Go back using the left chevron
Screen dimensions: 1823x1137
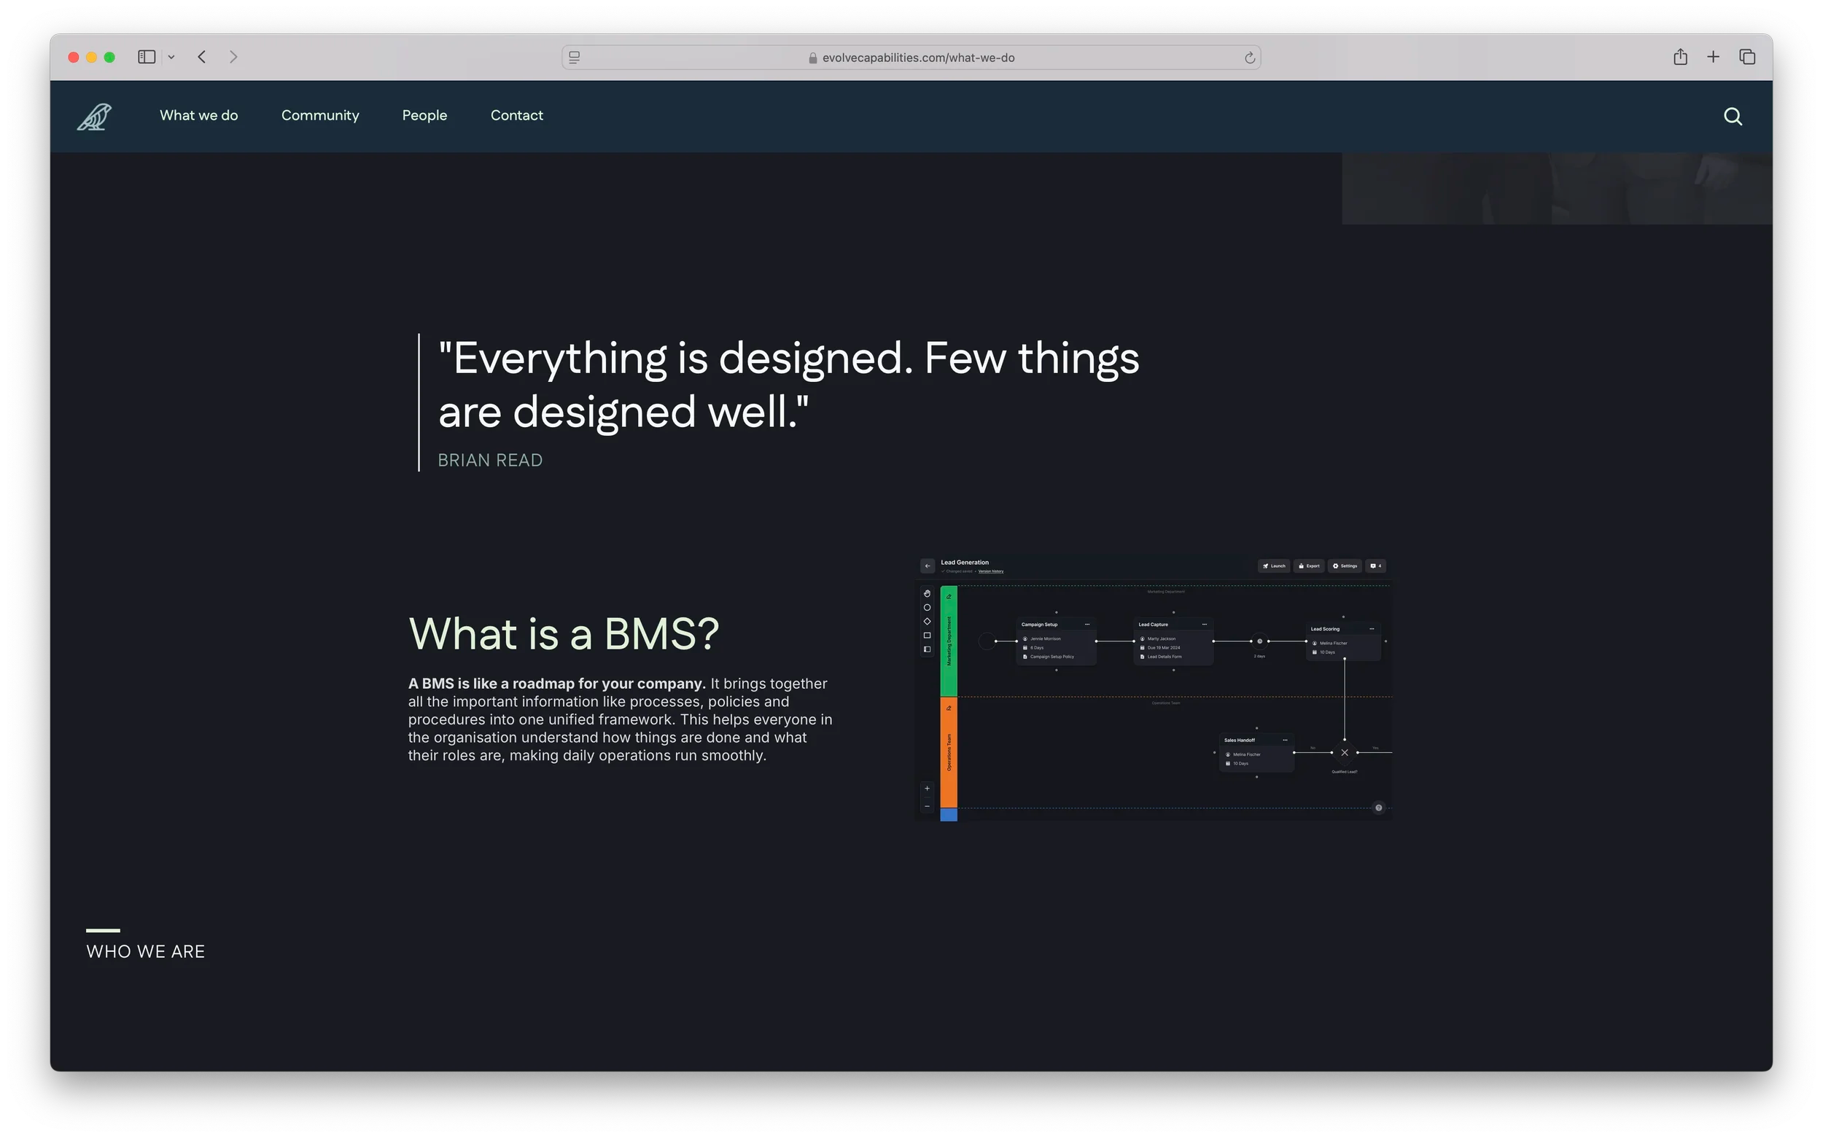202,57
